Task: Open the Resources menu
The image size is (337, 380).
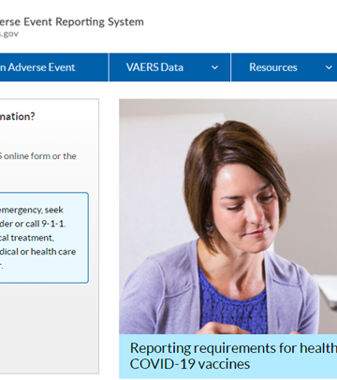Action: click(x=284, y=67)
